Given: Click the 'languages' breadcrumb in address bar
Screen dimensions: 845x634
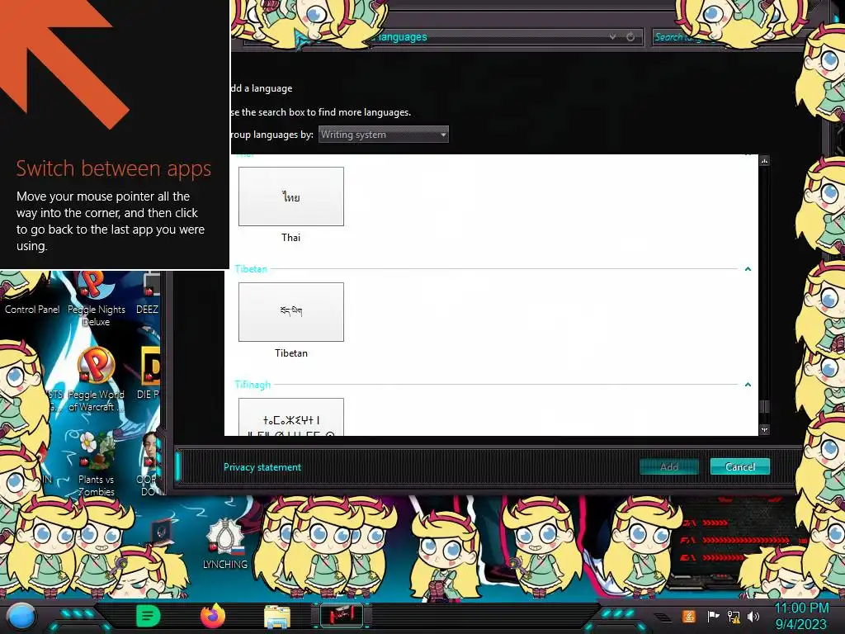Looking at the screenshot, I should (403, 37).
